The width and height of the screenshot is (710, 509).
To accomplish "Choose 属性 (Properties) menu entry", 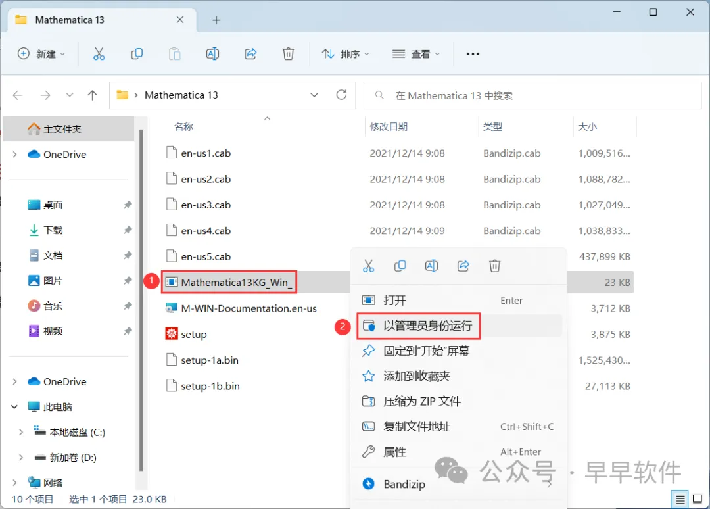I will (458, 452).
